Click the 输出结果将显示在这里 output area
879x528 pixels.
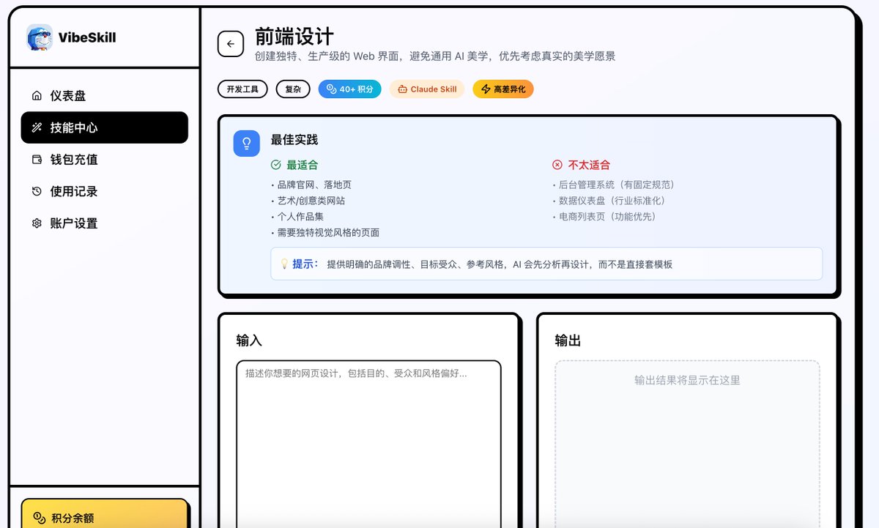point(687,444)
